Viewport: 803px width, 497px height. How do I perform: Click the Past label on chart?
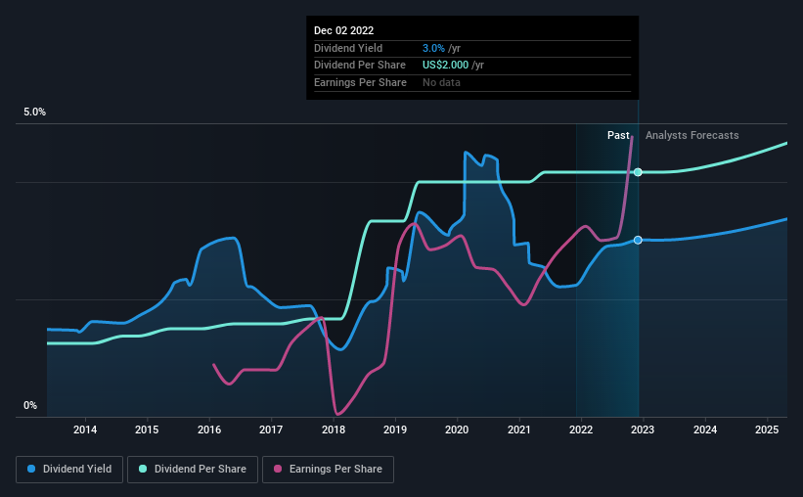click(x=618, y=135)
